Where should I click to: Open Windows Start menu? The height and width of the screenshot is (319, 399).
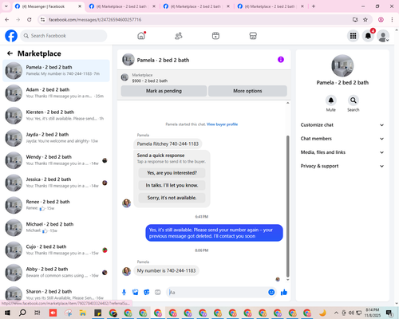click(x=7, y=313)
